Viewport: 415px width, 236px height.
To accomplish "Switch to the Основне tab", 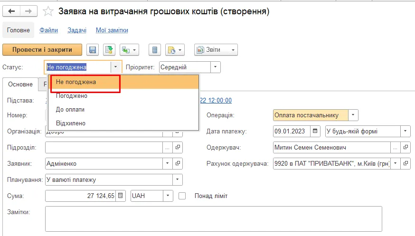I will click(x=20, y=84).
